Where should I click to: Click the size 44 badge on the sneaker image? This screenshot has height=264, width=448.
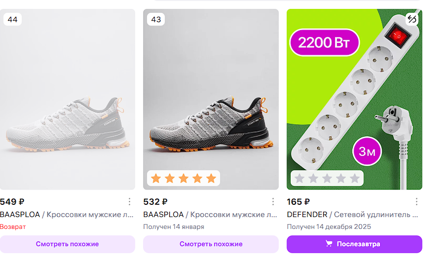(12, 19)
